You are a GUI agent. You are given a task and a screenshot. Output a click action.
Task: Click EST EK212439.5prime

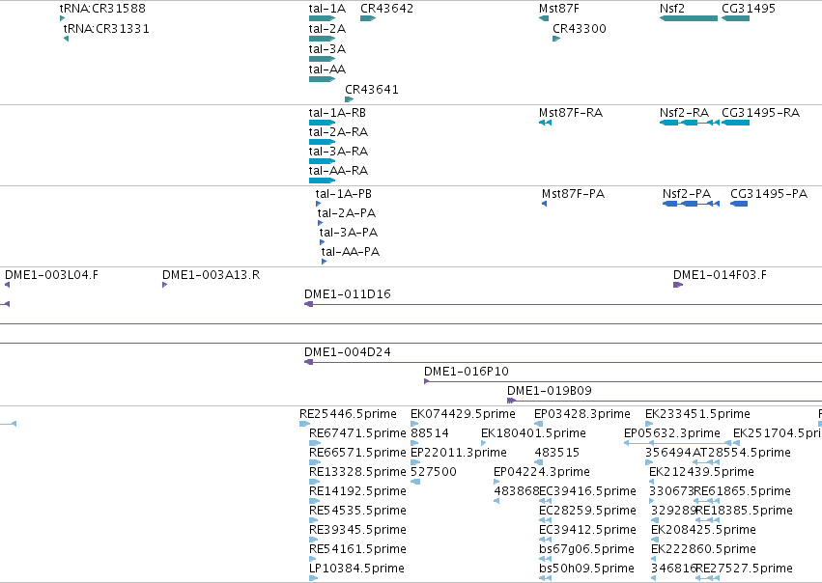click(652, 482)
